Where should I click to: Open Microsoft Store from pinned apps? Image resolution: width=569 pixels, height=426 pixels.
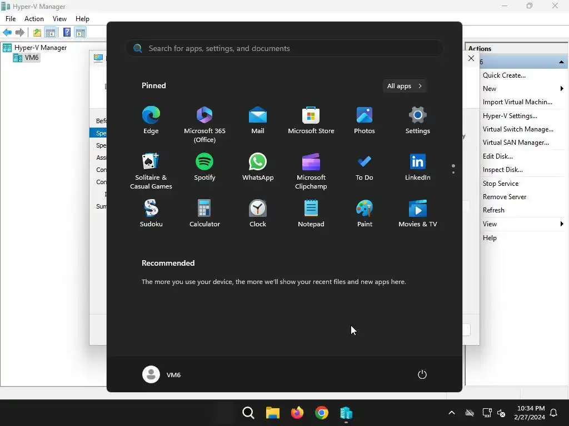pos(311,120)
